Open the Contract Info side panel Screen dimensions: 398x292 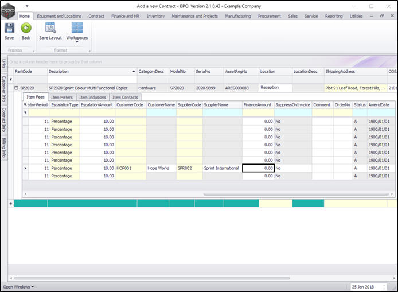(x=4, y=119)
